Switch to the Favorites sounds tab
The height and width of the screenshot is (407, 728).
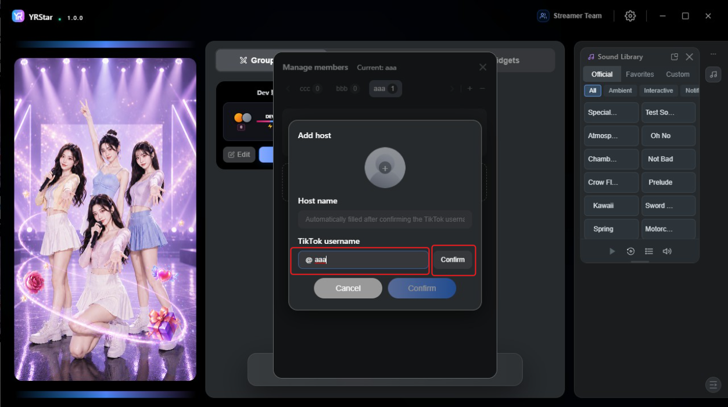point(640,74)
